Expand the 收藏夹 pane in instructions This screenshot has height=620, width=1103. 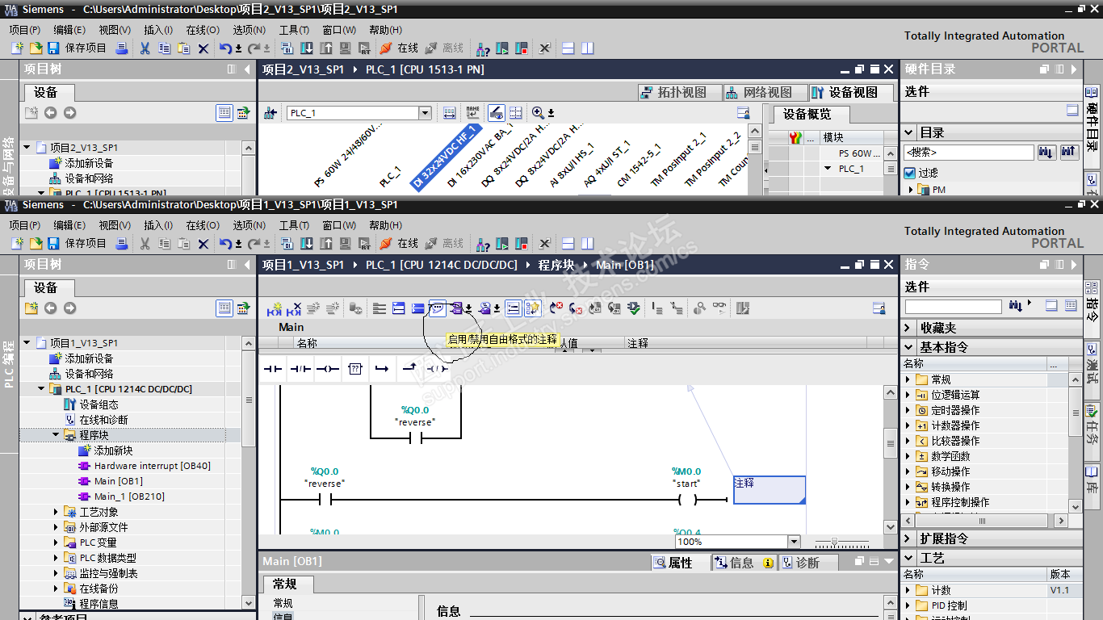tap(908, 328)
